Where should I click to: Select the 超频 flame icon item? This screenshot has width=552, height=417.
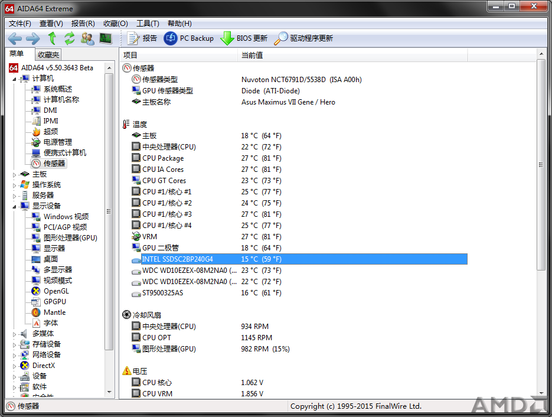click(x=37, y=132)
